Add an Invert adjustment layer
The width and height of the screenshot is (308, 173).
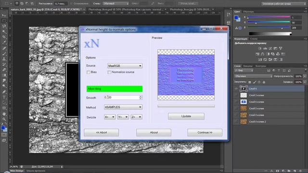click(260, 60)
